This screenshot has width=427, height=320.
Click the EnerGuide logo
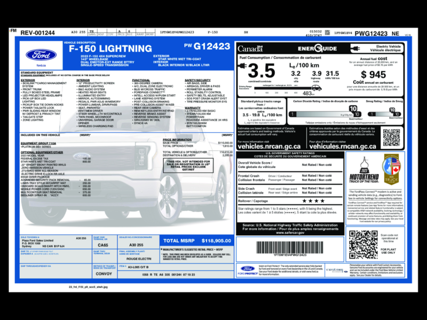click(x=317, y=49)
